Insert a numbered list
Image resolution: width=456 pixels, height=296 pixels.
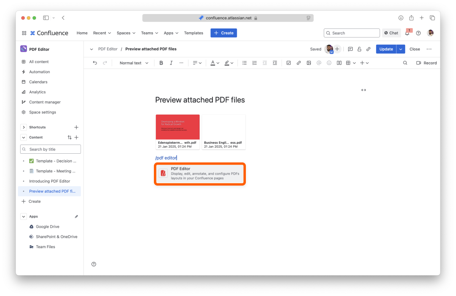tap(255, 63)
